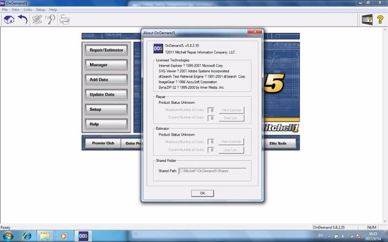Click Repair Maximum Number of Users field

pos(211,110)
